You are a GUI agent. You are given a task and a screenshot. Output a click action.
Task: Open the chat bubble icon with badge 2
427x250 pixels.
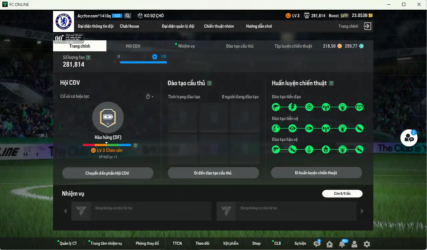[317, 244]
